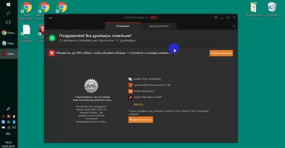Click the Adobe Flash Player NPAPI icon
The width and height of the screenshot is (285, 148).
(x=130, y=97)
